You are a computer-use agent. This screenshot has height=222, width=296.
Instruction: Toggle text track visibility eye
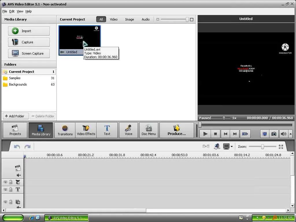tap(5, 190)
